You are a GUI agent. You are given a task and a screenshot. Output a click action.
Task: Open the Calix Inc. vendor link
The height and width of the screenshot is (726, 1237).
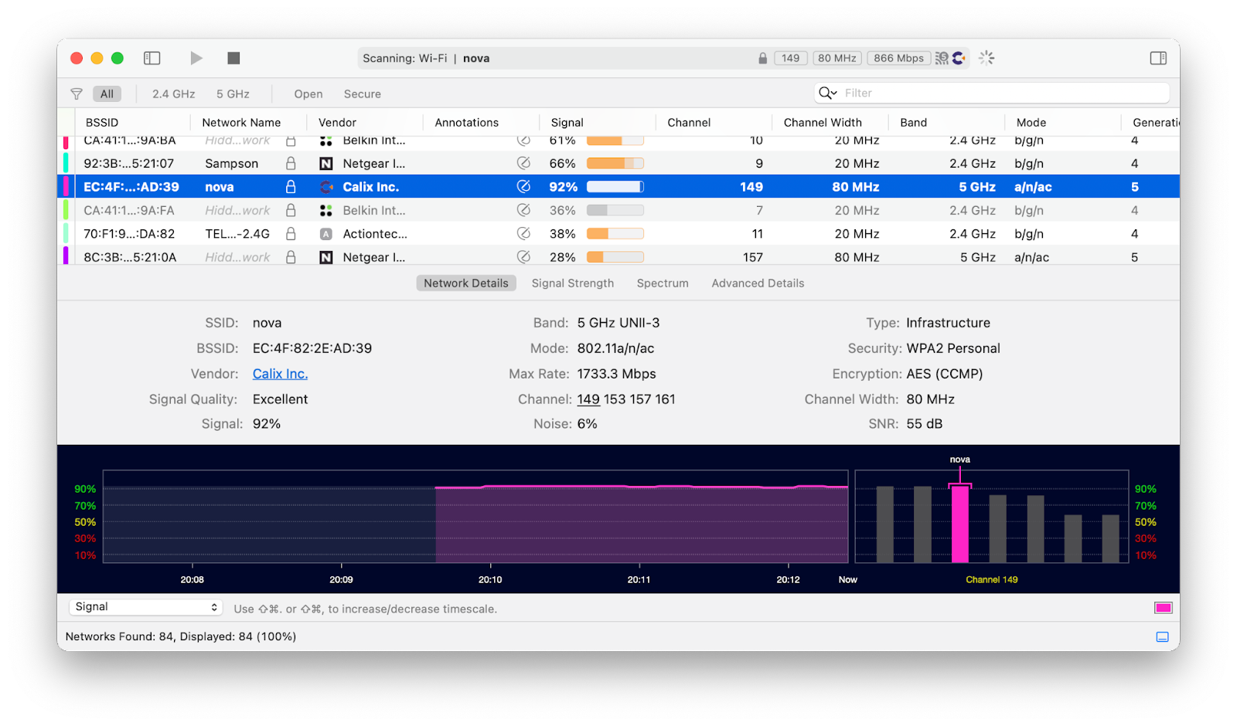coord(279,373)
